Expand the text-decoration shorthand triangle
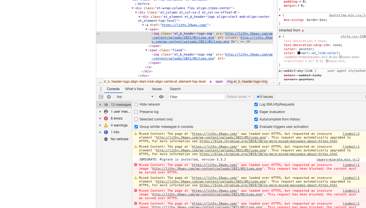This screenshot has height=208, width=366. click(x=315, y=41)
